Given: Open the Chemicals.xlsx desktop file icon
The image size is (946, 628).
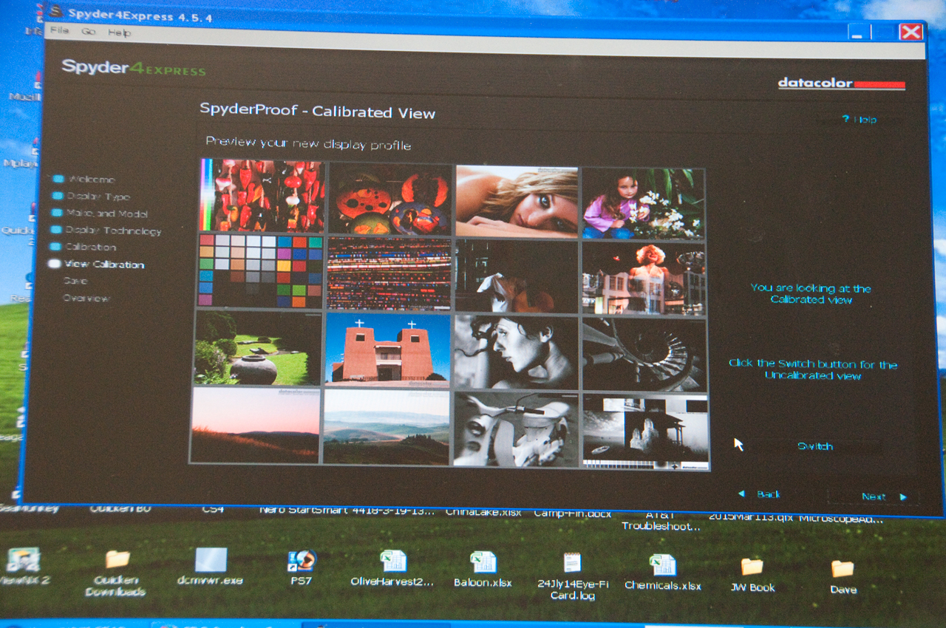Looking at the screenshot, I should pyautogui.click(x=662, y=565).
